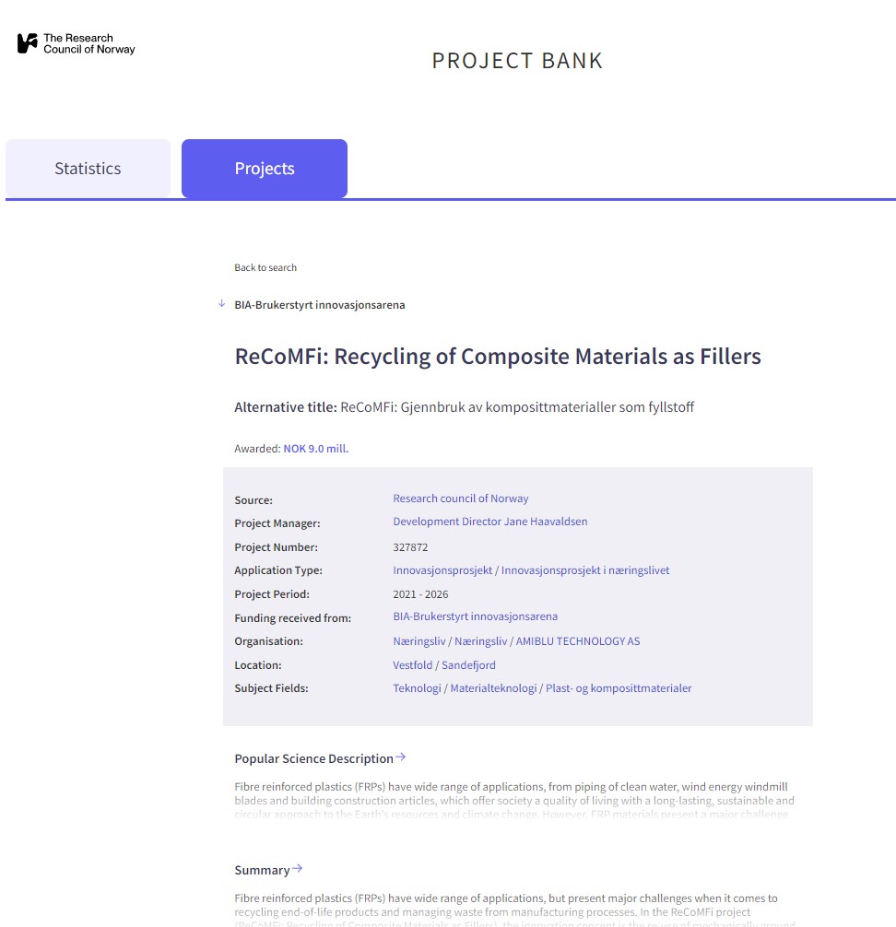Click the down arrow beside BIA-Brukerstyrt innovasjonsarena
The width and height of the screenshot is (896, 927).
222,304
